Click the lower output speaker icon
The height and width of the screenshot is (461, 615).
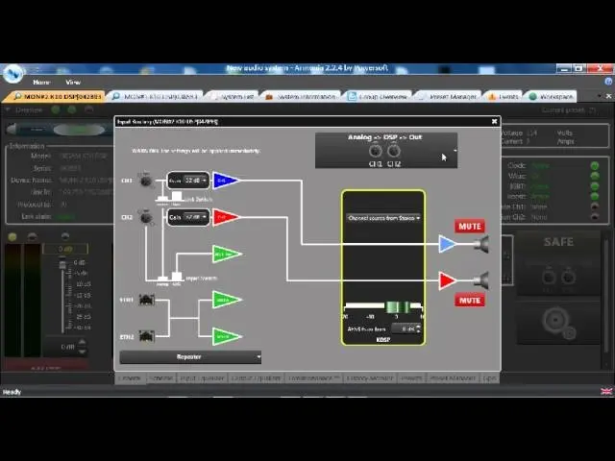coord(480,280)
